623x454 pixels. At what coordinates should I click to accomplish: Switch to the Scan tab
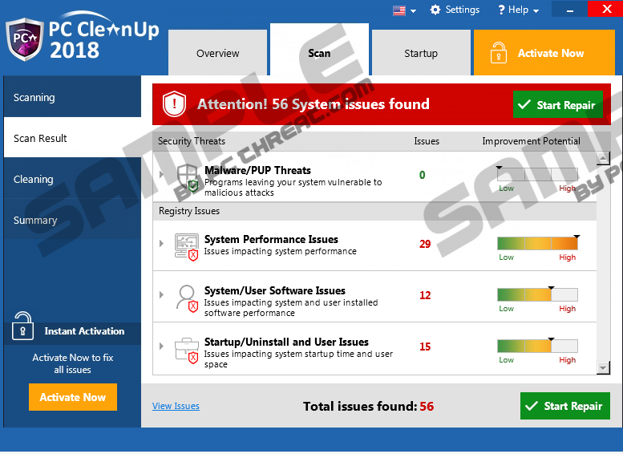pos(319,50)
